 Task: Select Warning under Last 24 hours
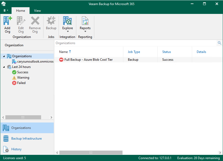[x=23, y=77]
